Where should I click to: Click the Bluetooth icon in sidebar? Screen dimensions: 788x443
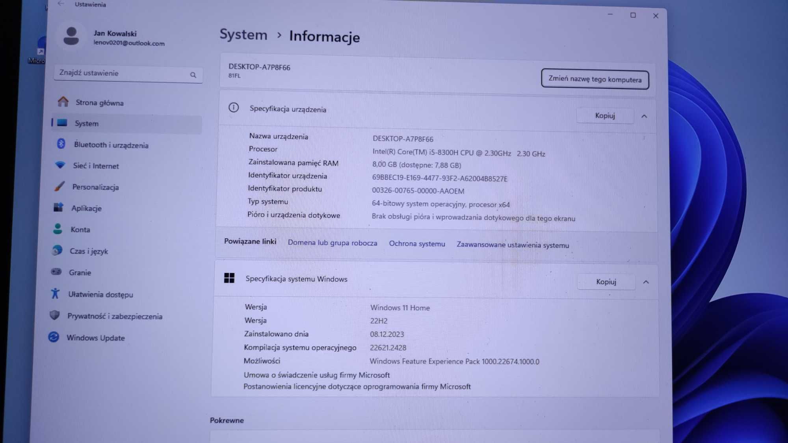61,144
